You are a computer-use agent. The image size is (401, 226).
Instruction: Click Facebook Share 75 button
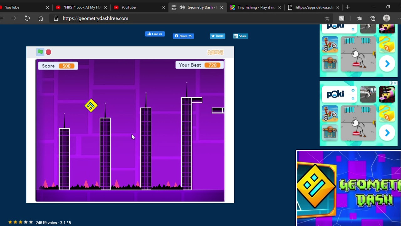coord(183,36)
